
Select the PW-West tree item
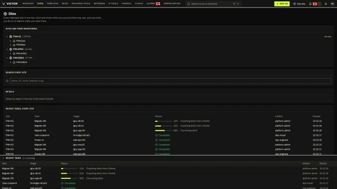(21, 45)
